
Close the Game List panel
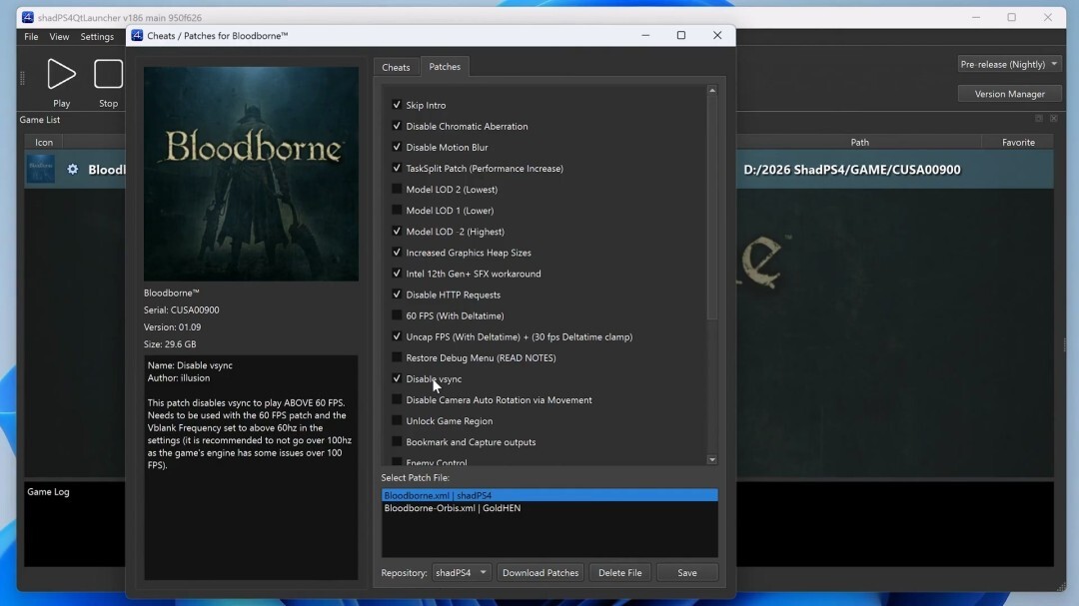point(1053,119)
